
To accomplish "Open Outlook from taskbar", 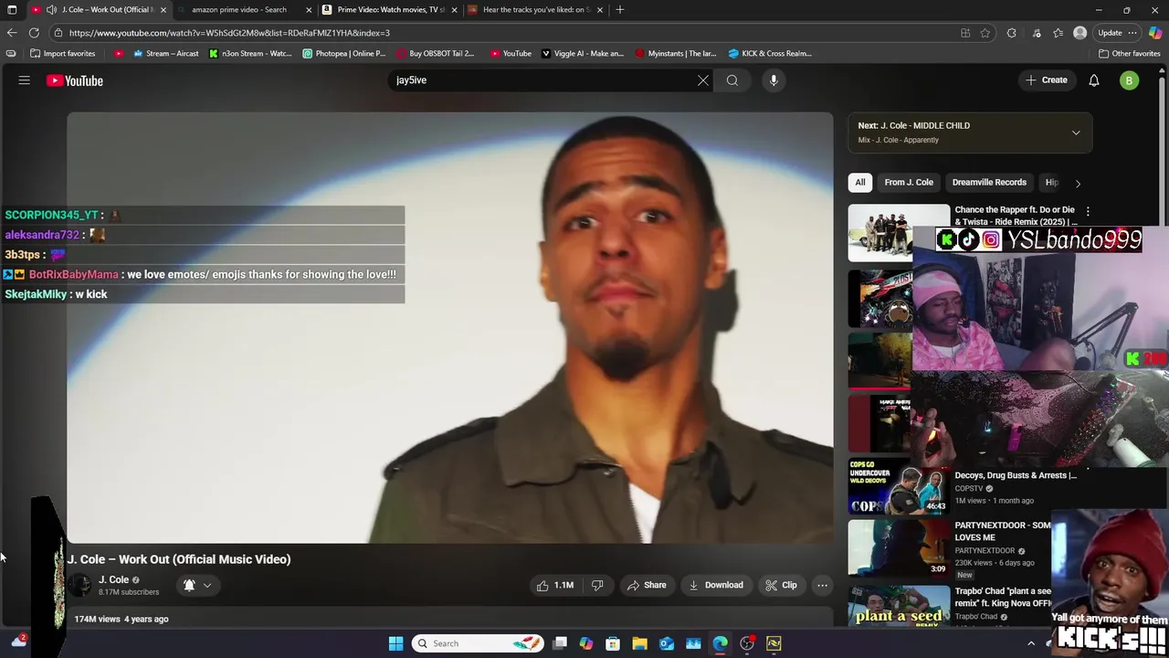I will (x=667, y=643).
